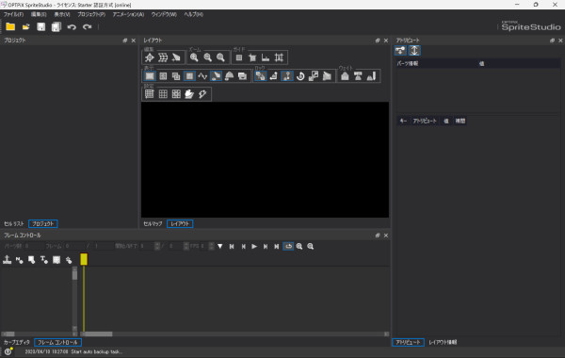Toggle the vertical arrows icon in Attribute panel
565x358 pixels.
point(414,51)
